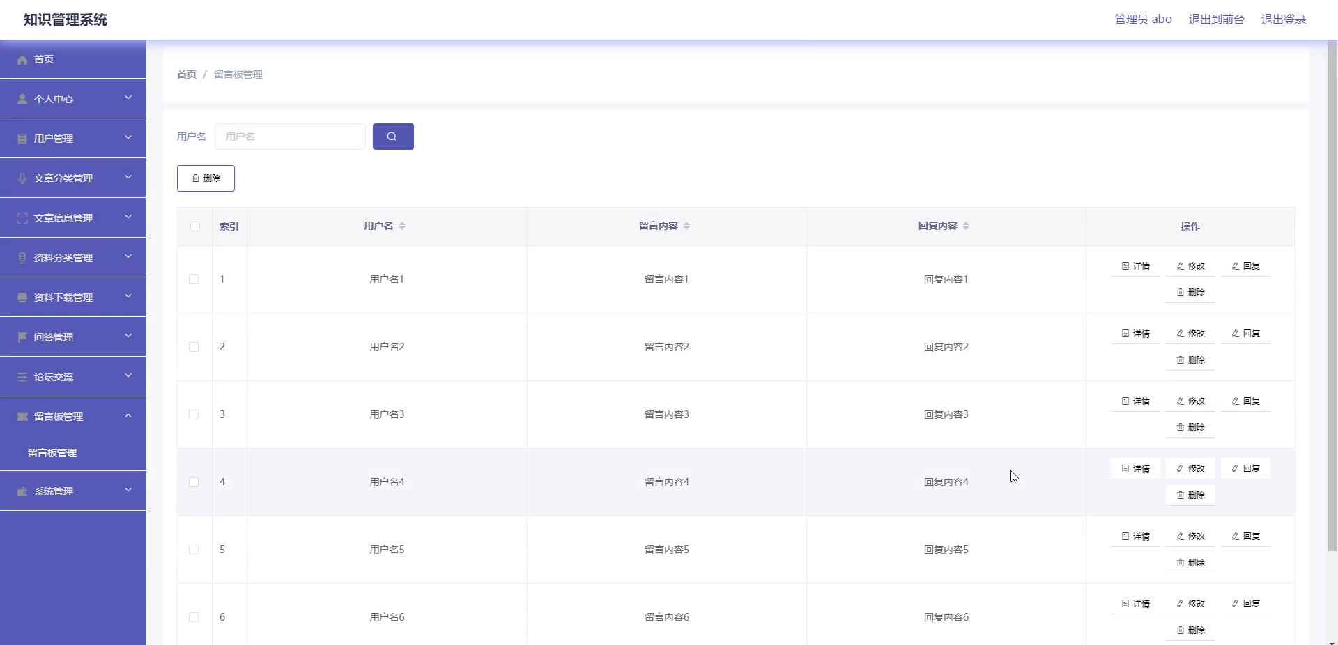Click the icon beside 资料下载管理

pyautogui.click(x=22, y=297)
